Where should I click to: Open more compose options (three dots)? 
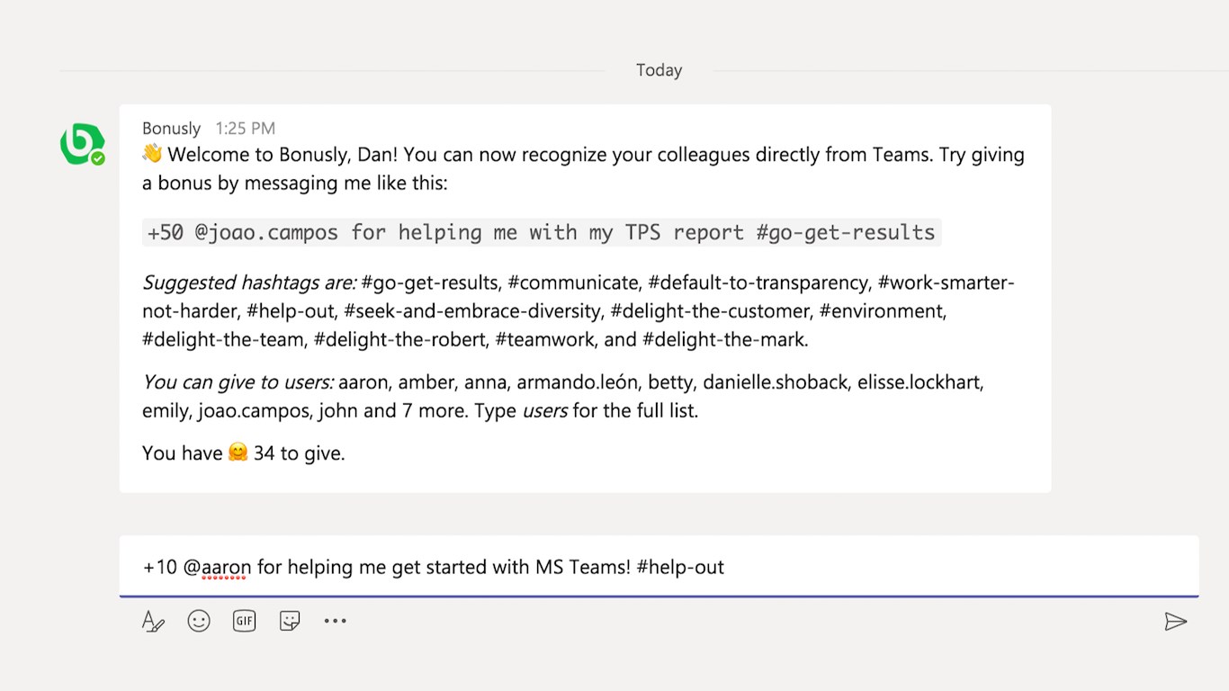336,621
